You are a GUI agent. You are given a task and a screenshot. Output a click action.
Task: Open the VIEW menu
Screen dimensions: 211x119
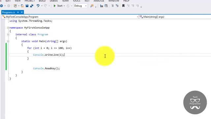click(x=17, y=1)
